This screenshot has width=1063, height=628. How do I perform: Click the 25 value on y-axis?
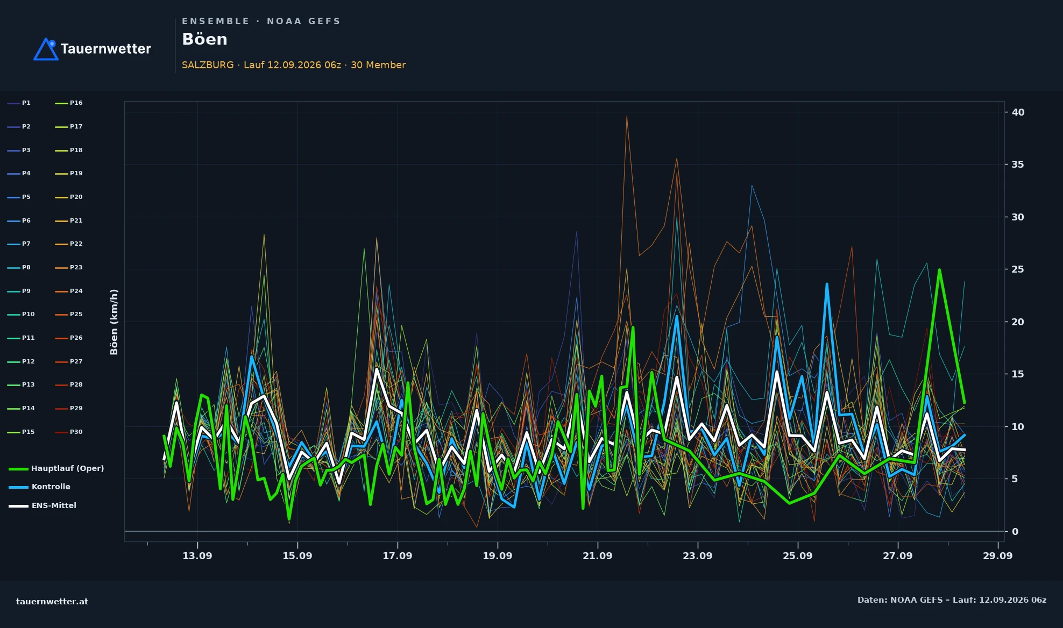coord(1018,269)
